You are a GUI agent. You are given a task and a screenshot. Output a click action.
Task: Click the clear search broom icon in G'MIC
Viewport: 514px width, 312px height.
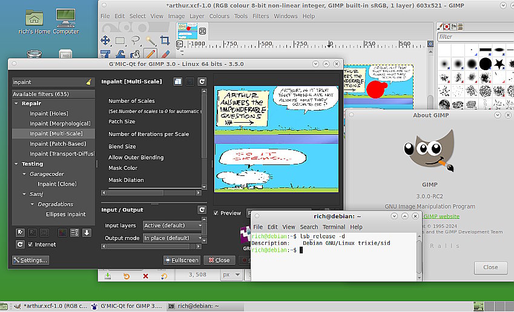click(88, 82)
